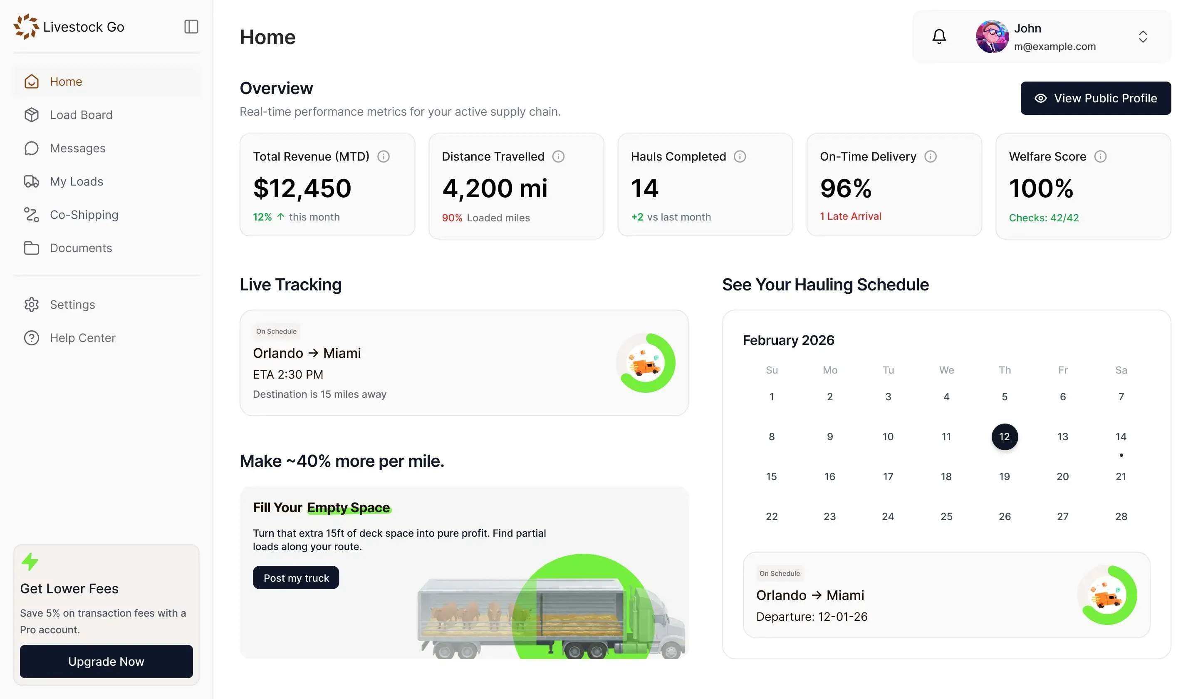This screenshot has width=1198, height=699.
Task: Click the Load Board cube icon
Action: 31,114
